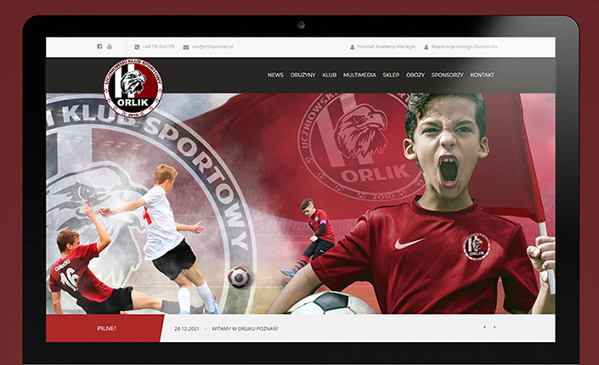Go to next news ticker item
The height and width of the screenshot is (365, 599).
coord(494,327)
